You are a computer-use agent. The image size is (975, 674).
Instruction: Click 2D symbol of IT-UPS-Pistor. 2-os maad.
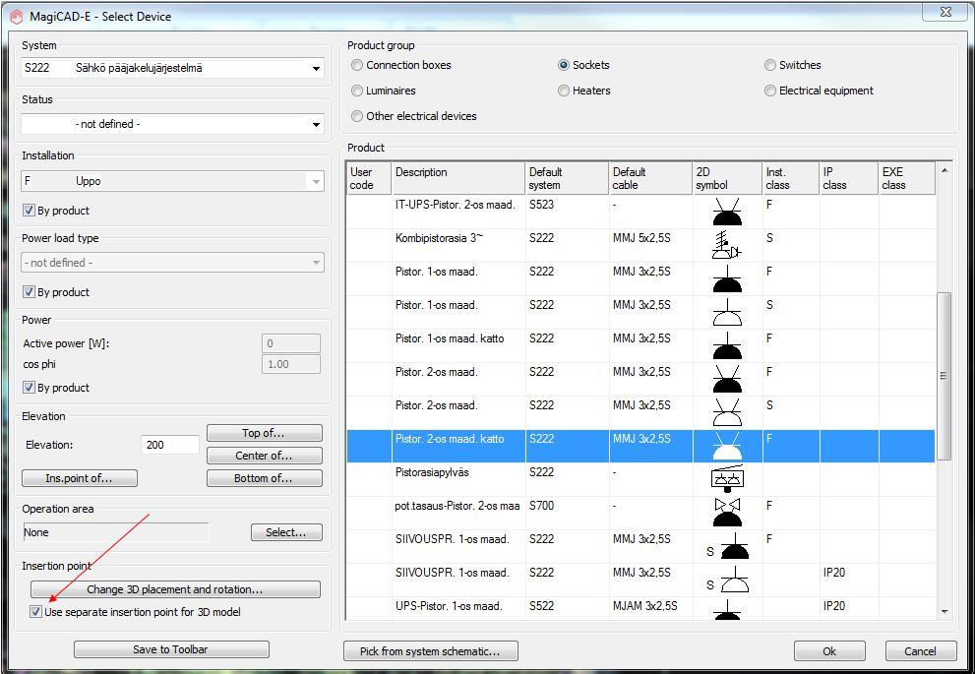726,212
